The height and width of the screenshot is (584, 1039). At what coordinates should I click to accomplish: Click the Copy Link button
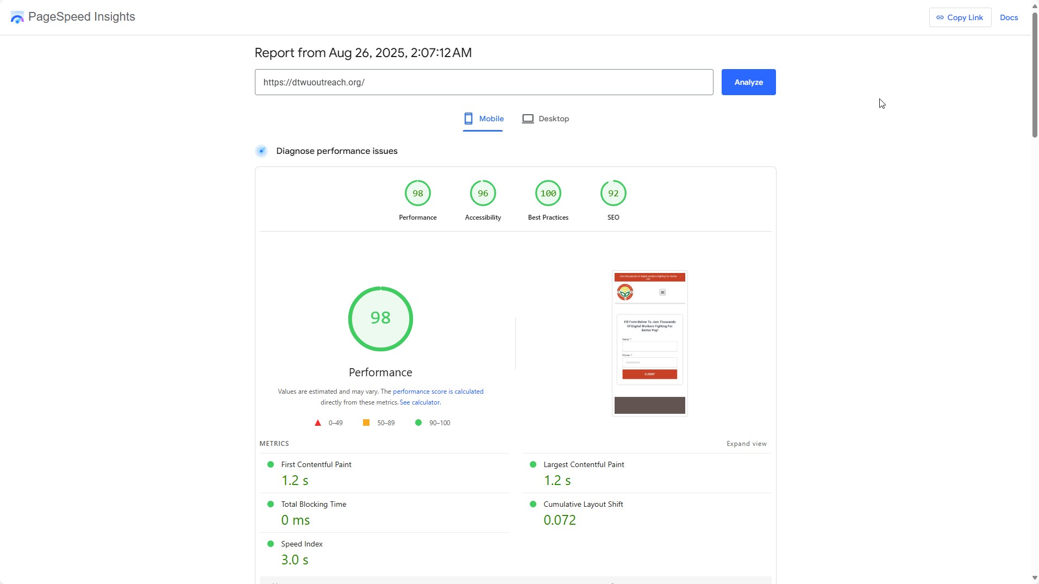click(x=960, y=17)
